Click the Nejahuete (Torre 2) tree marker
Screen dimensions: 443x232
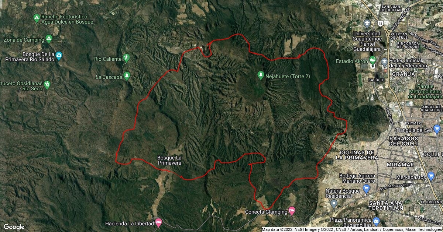261,75
